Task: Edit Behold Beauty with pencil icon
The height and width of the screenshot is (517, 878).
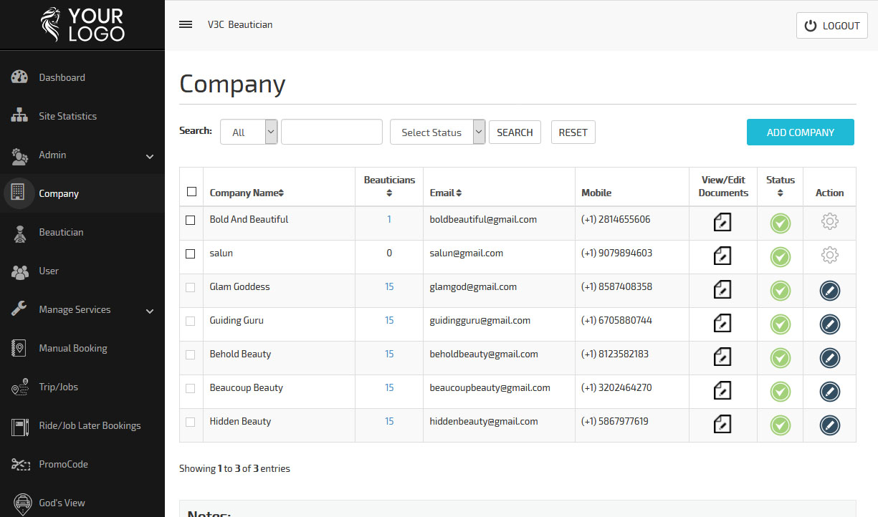Action: (829, 358)
